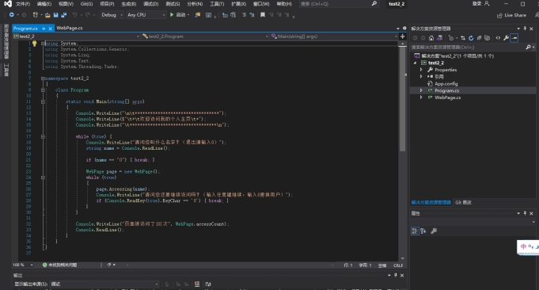Collapse the test2_2 project node

[x=415, y=63]
